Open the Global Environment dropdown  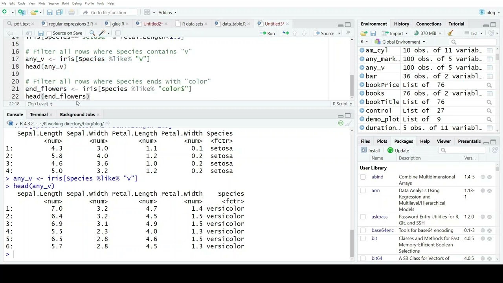[x=400, y=42]
